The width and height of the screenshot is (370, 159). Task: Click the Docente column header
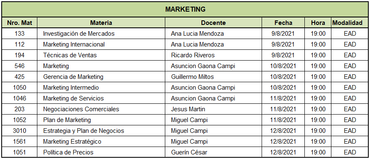click(x=213, y=23)
